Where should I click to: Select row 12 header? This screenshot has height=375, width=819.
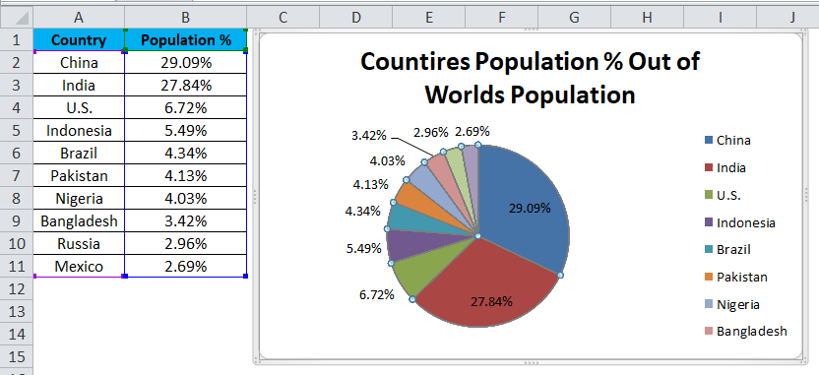pos(17,289)
